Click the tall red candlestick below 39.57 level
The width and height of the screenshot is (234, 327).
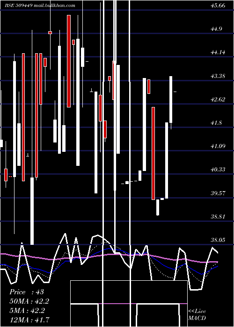154,153
